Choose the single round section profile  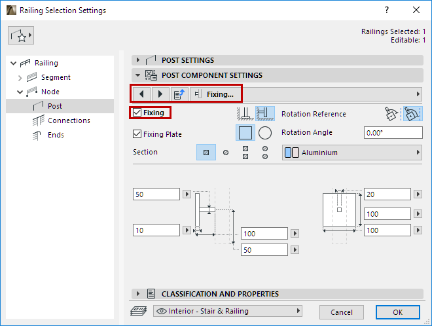[226, 153]
